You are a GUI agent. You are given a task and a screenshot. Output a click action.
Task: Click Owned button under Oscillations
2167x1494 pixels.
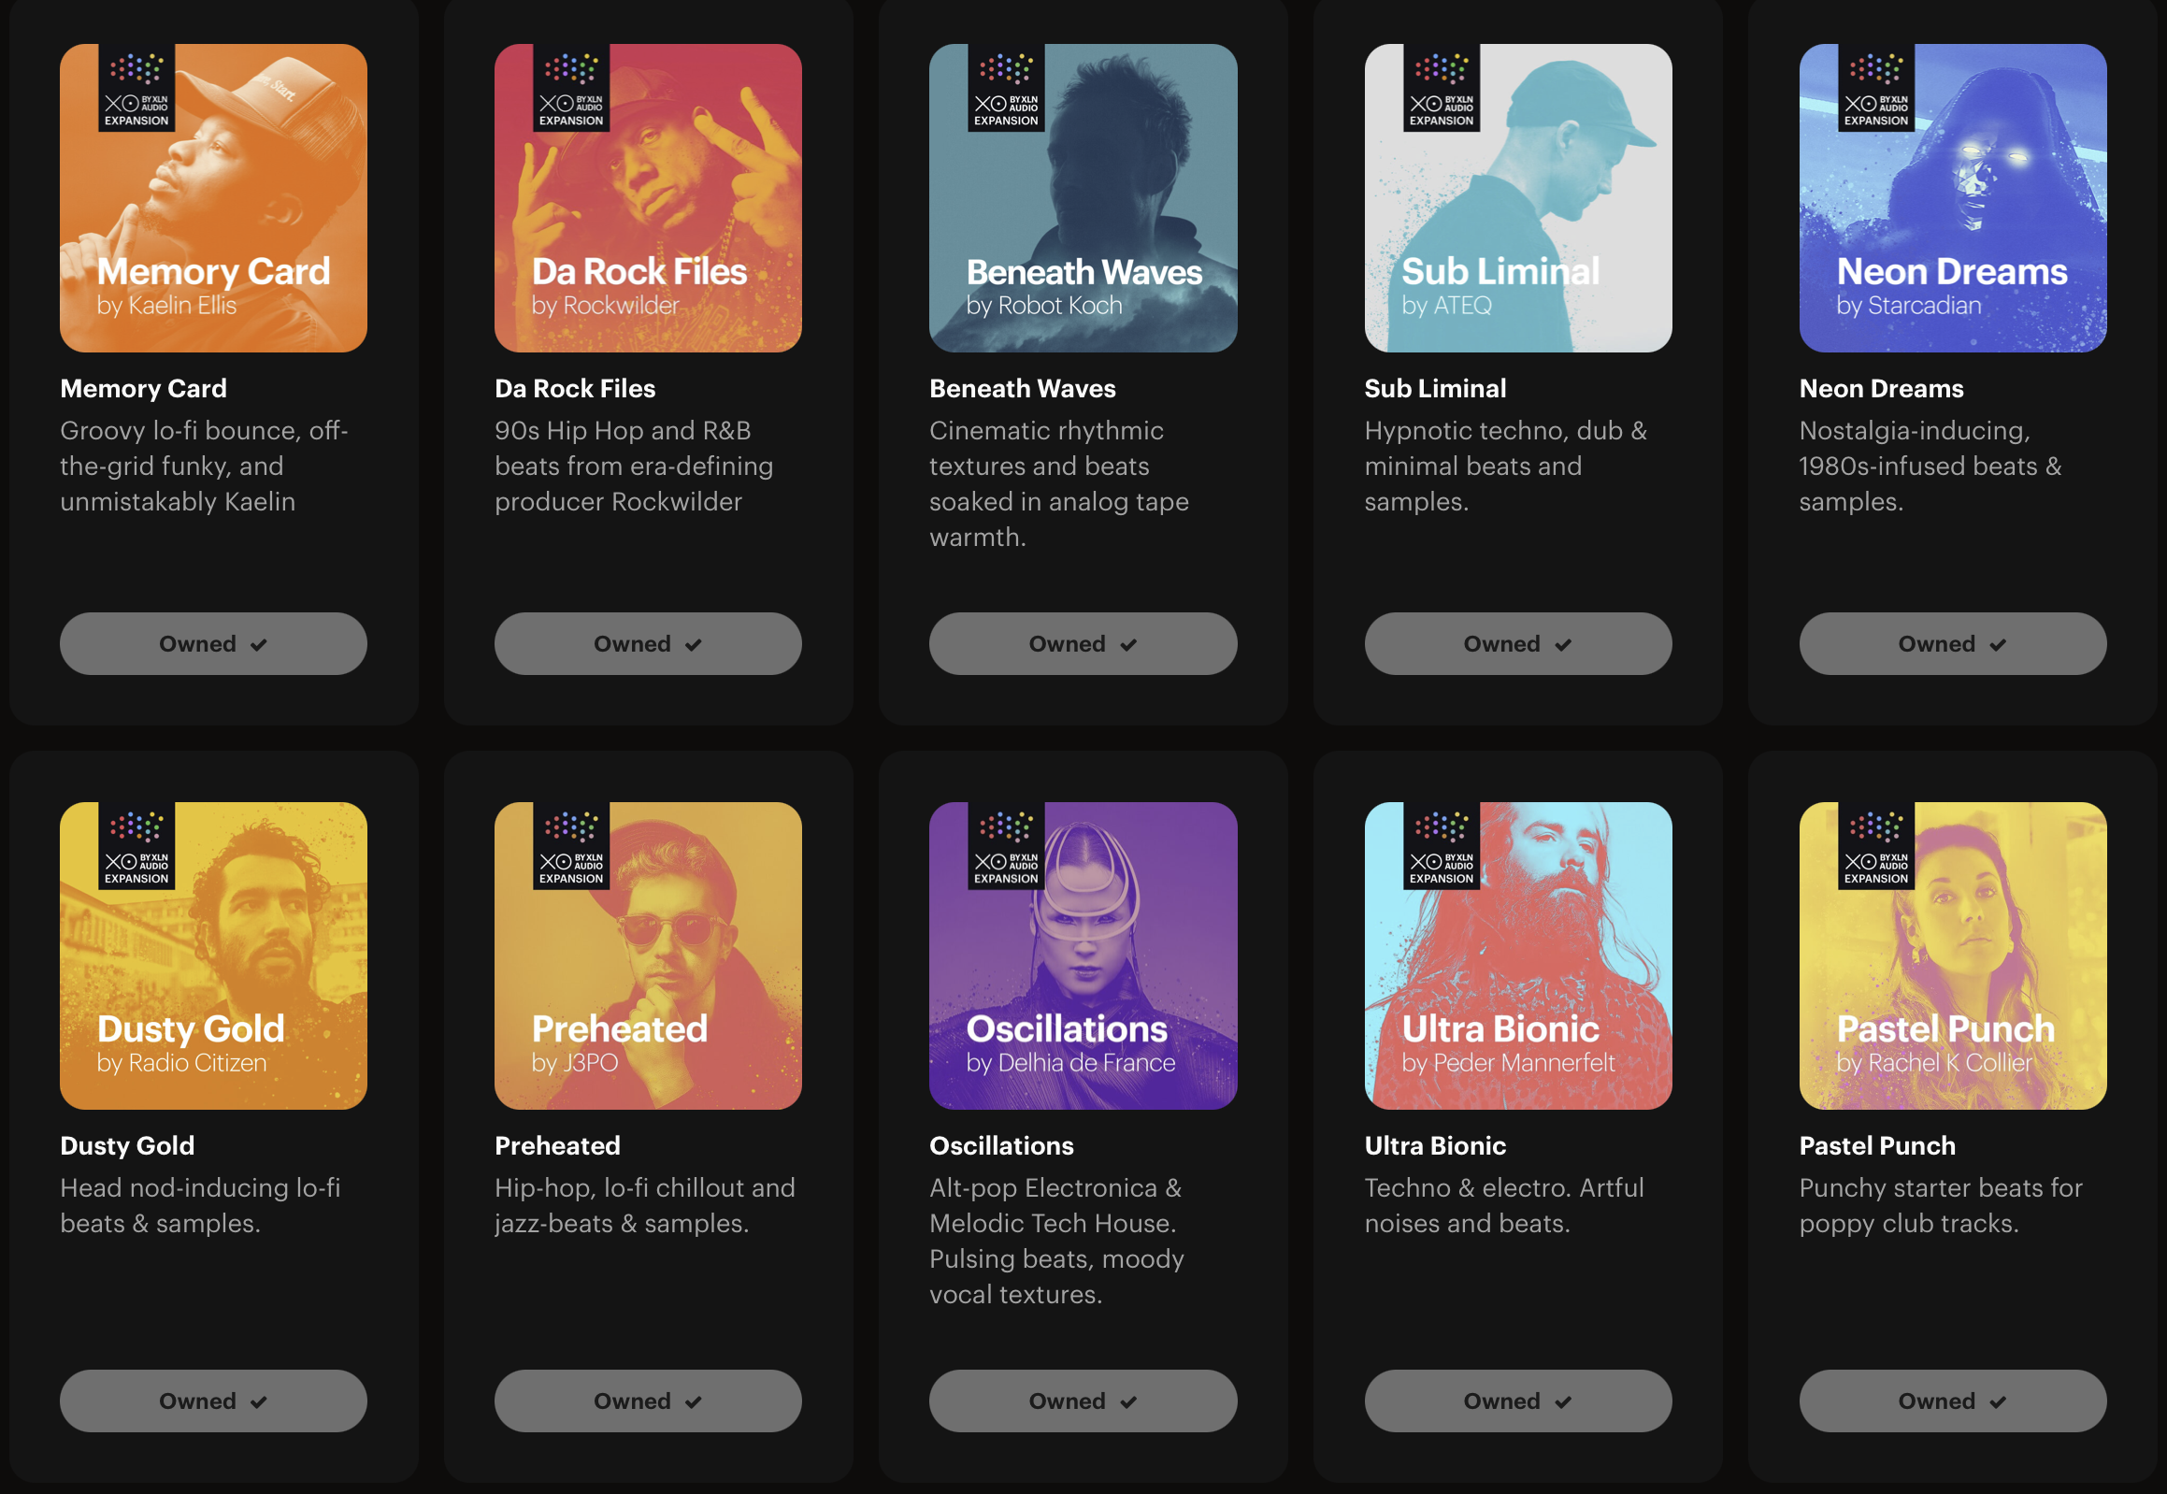pyautogui.click(x=1083, y=1401)
